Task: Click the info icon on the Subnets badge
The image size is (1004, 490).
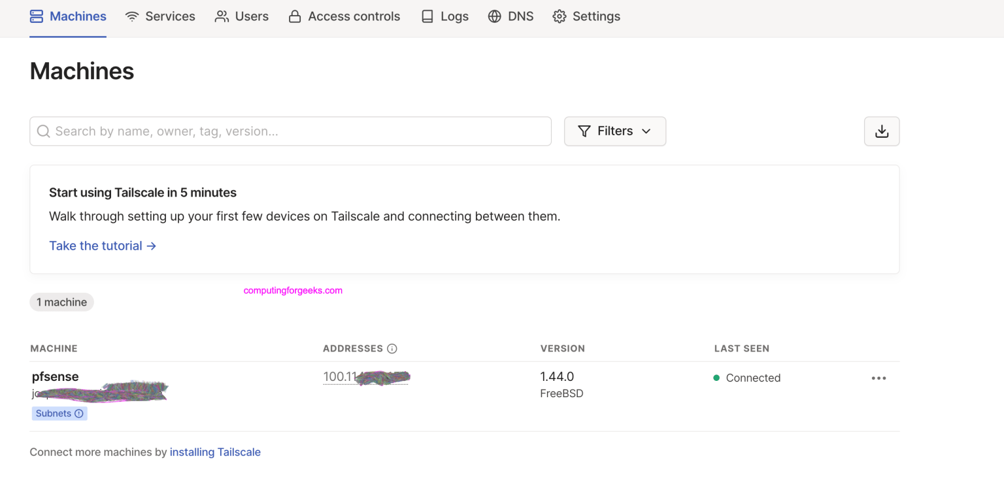Action: [80, 413]
